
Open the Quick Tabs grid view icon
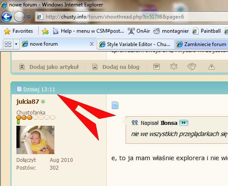(8, 44)
